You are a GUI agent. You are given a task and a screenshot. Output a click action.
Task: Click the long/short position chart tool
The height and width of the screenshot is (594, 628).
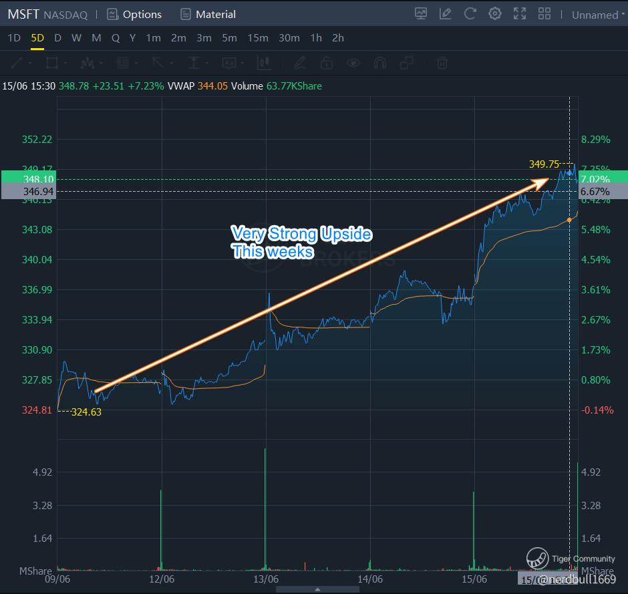[264, 63]
